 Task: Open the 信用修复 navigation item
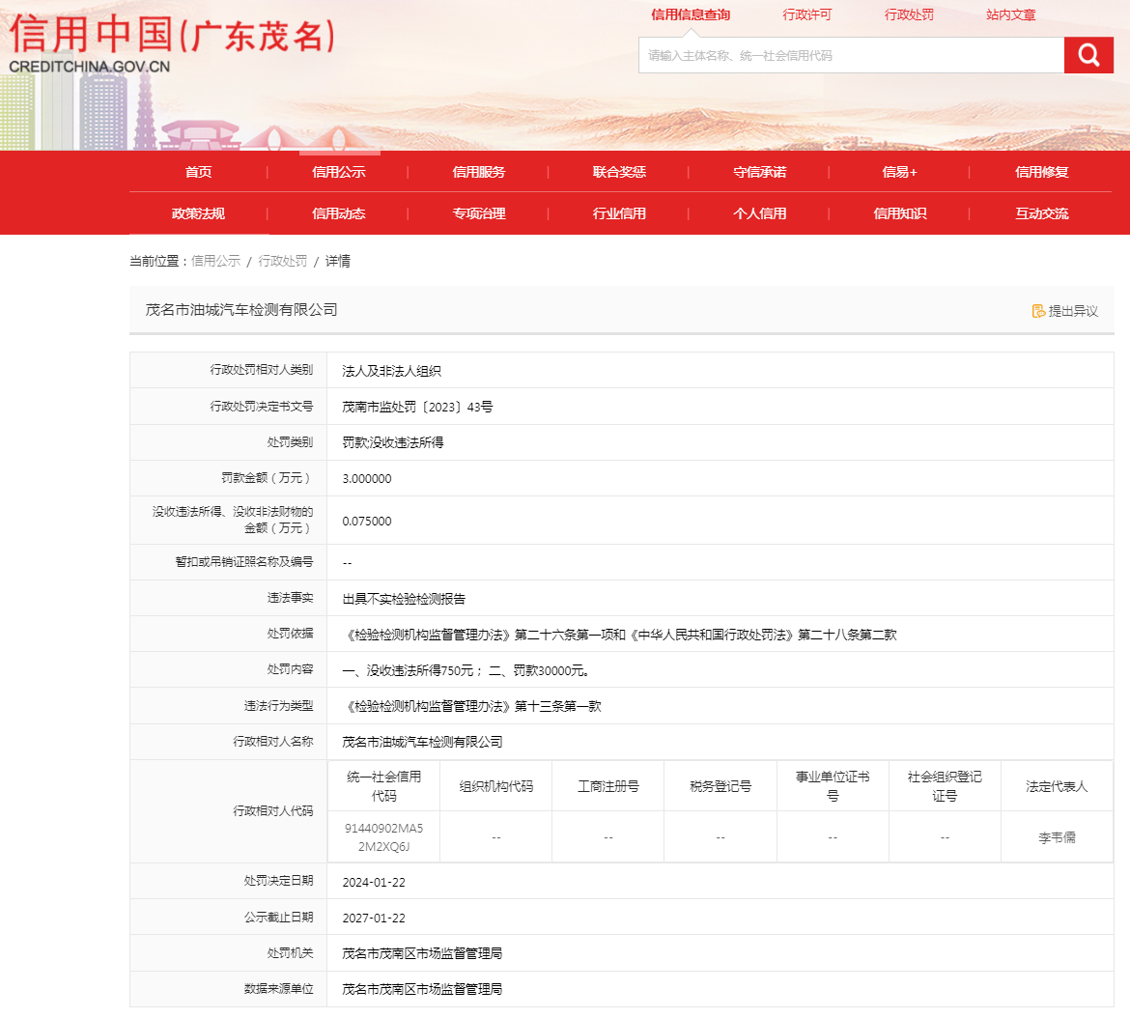tap(1041, 172)
